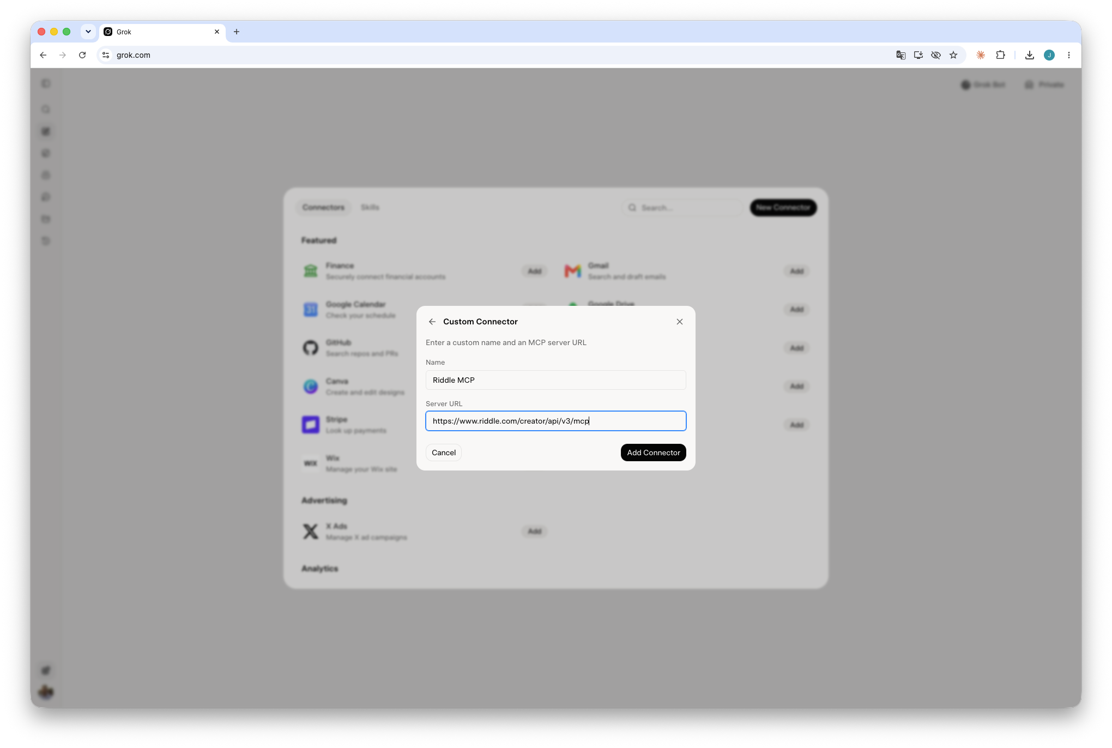
Task: Toggle the Grok sidebar panel icon
Action: pyautogui.click(x=46, y=83)
